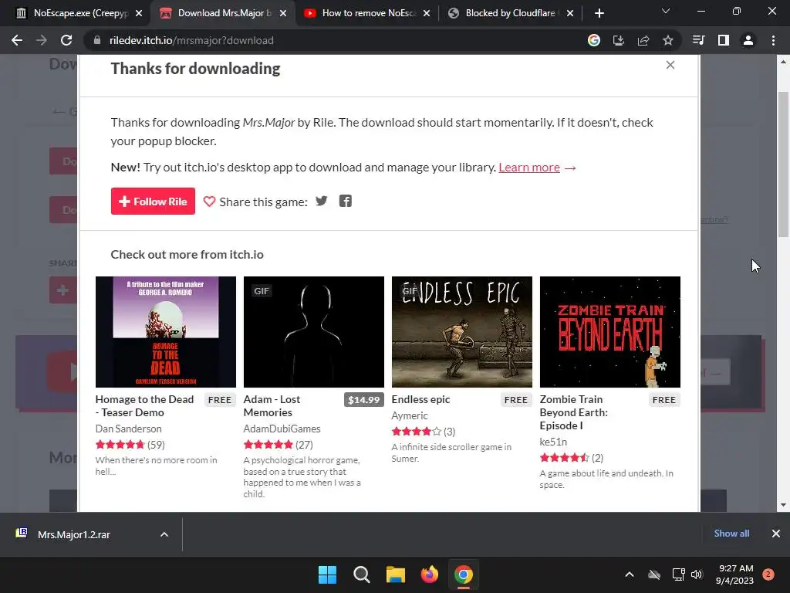Viewport: 790px width, 593px height.
Task: Open author Dan Sanderson page
Action: [129, 429]
